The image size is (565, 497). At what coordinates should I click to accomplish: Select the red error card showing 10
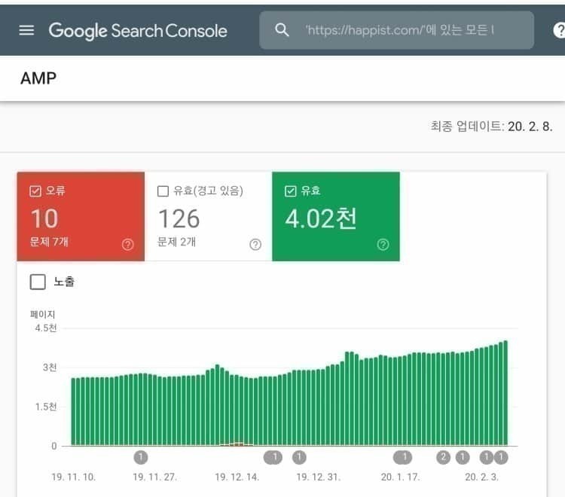point(80,218)
